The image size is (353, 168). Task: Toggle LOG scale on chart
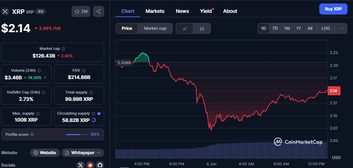point(326,28)
